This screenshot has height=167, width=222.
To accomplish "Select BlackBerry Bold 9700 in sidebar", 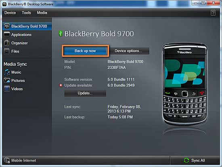I will [x=27, y=26].
